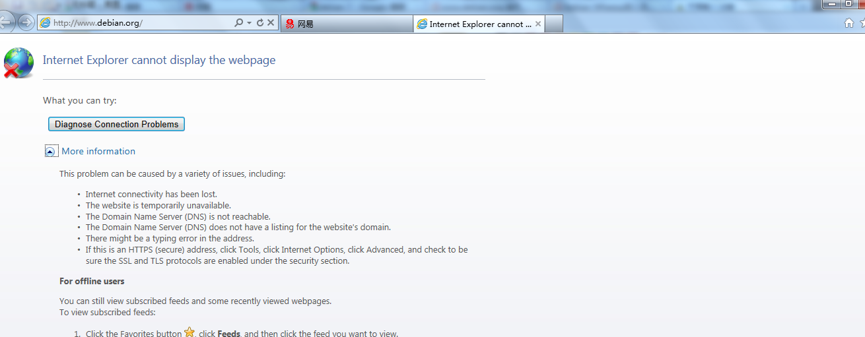Click the search magnifier in address bar
The image size is (865, 337).
[238, 22]
